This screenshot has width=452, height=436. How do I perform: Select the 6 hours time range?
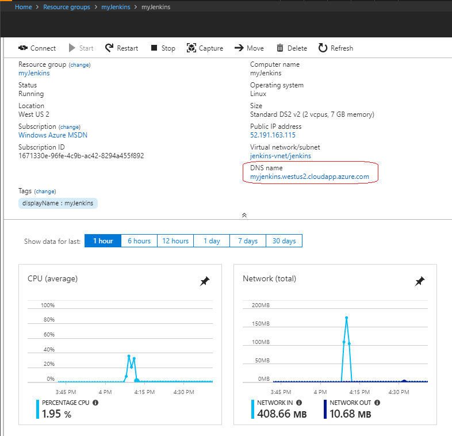pos(139,241)
